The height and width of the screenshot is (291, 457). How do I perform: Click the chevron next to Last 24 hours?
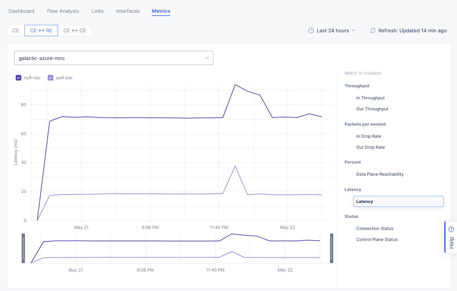tap(354, 31)
